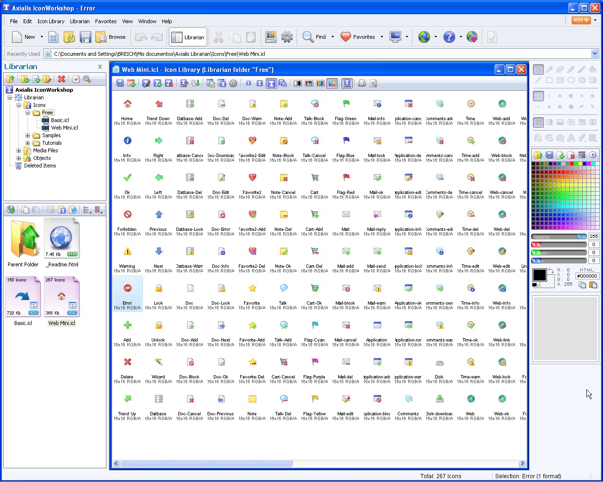Open print preview in the library toolbar
The image size is (603, 482).
click(x=373, y=83)
